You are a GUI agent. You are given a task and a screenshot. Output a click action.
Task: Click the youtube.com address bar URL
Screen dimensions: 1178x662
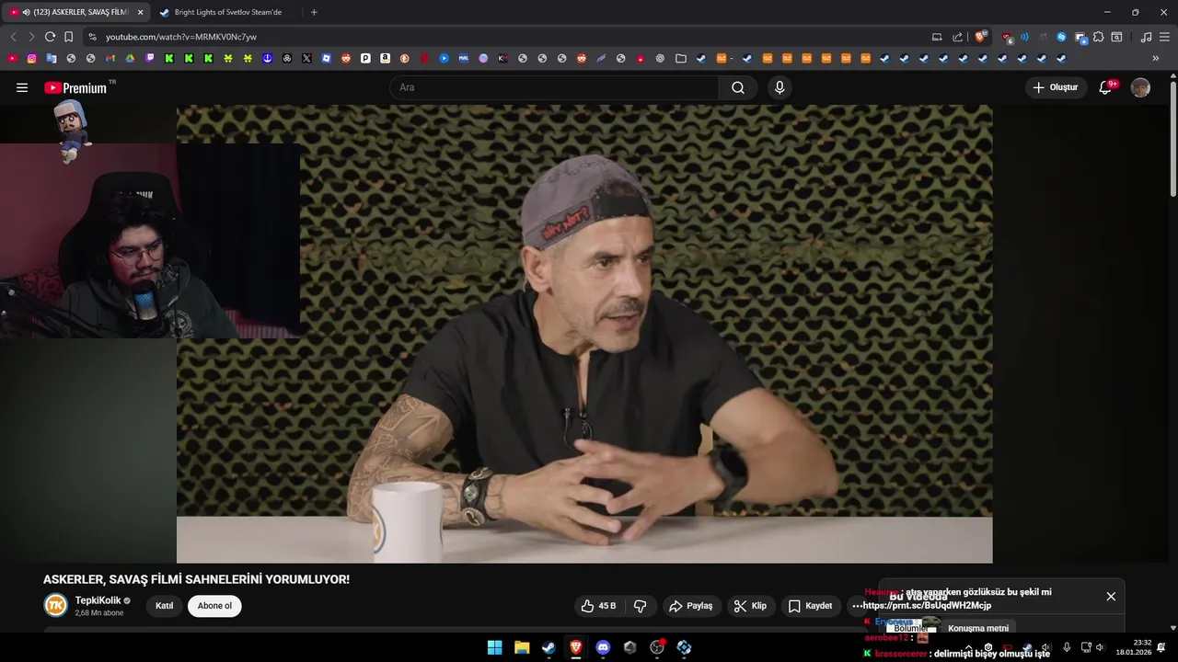(x=181, y=37)
